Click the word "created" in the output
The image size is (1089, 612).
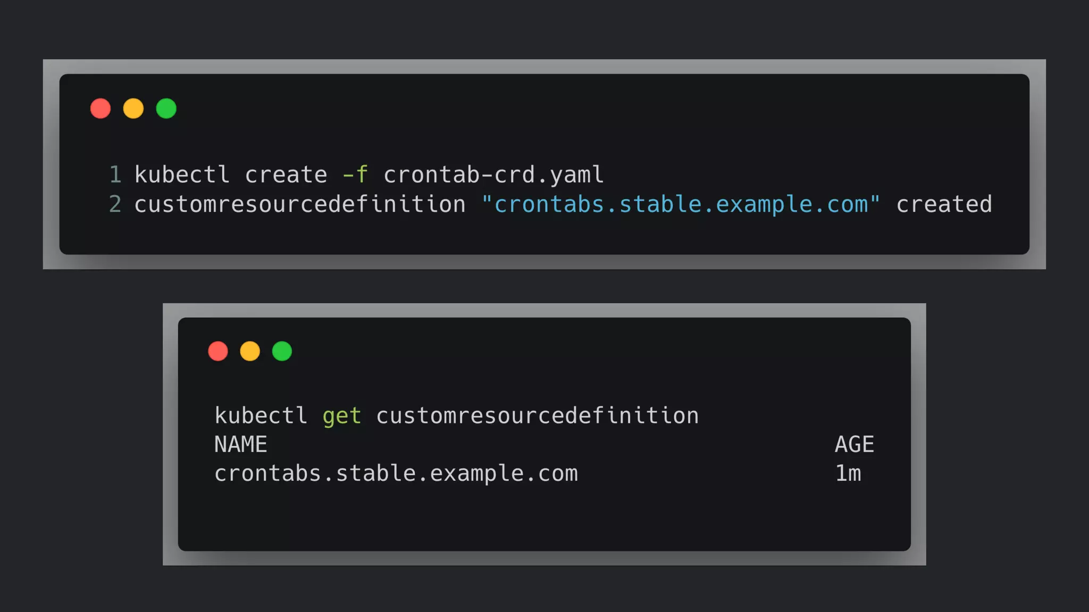point(944,205)
